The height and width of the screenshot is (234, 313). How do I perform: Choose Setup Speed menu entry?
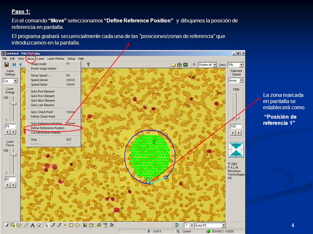pyautogui.click(x=53, y=75)
